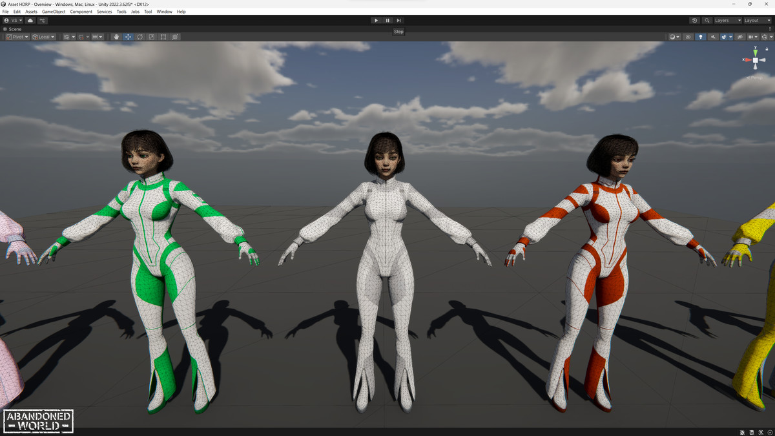The height and width of the screenshot is (436, 775).
Task: Open the Layout dropdown
Action: pyautogui.click(x=757, y=21)
